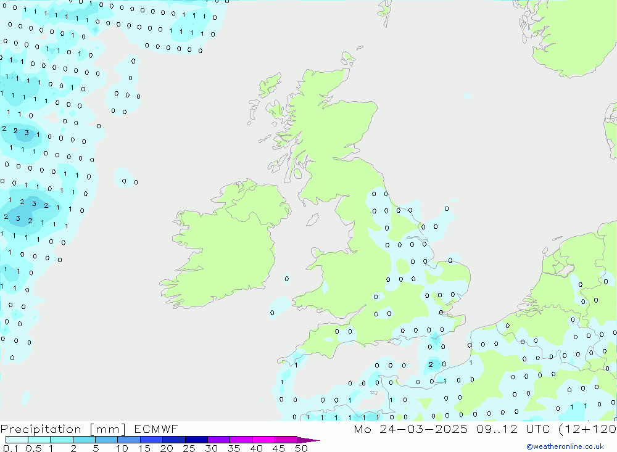The height and width of the screenshot is (452, 617).
Task: Click the 1–2 mm legend color swatch
Action: (61, 440)
